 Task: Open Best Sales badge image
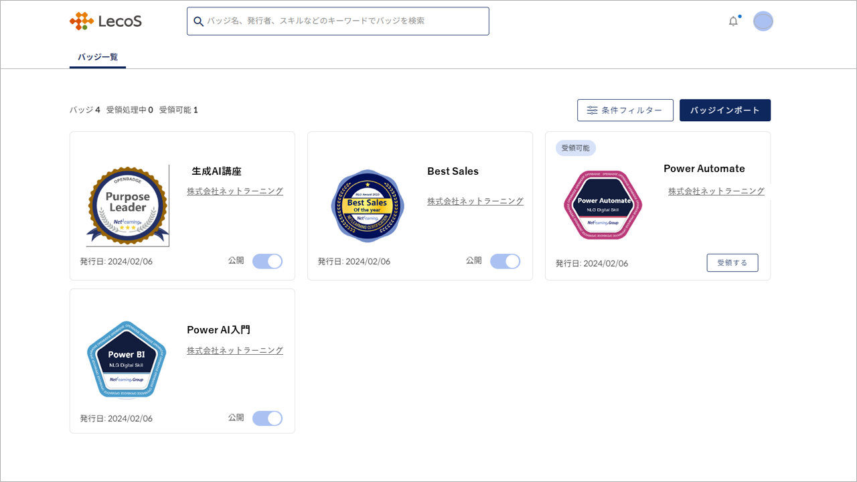coord(368,206)
